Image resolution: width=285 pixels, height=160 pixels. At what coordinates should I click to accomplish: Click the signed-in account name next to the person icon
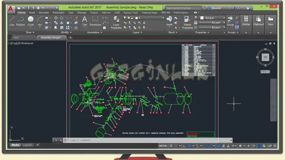pos(216,8)
